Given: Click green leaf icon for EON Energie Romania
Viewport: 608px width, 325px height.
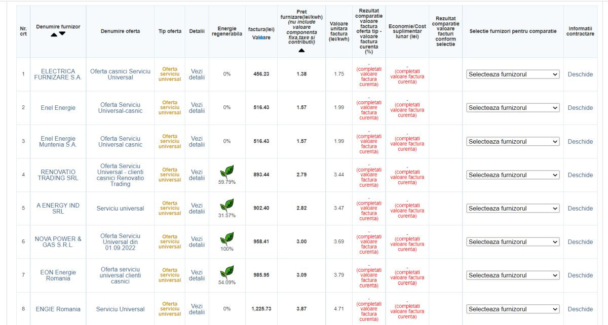Looking at the screenshot, I should point(226,272).
